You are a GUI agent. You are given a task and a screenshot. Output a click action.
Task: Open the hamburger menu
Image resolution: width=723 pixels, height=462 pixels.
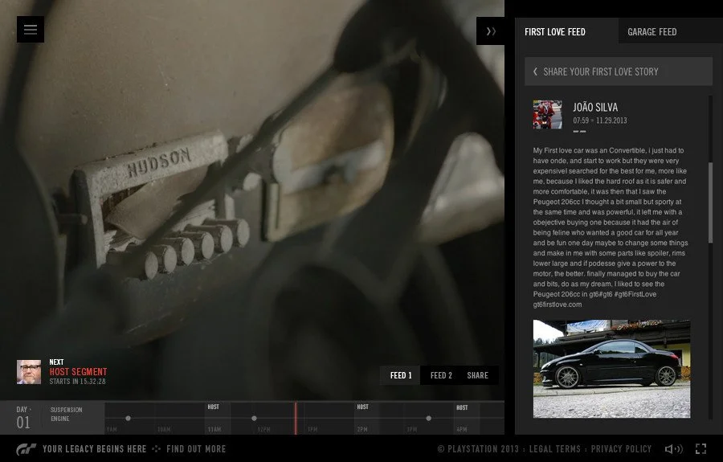pos(31,30)
